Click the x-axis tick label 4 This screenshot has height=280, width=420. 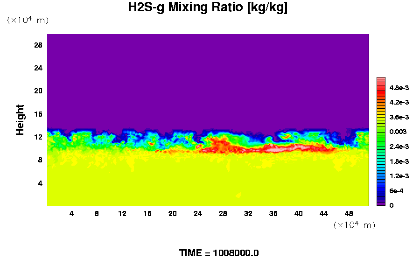(x=71, y=214)
